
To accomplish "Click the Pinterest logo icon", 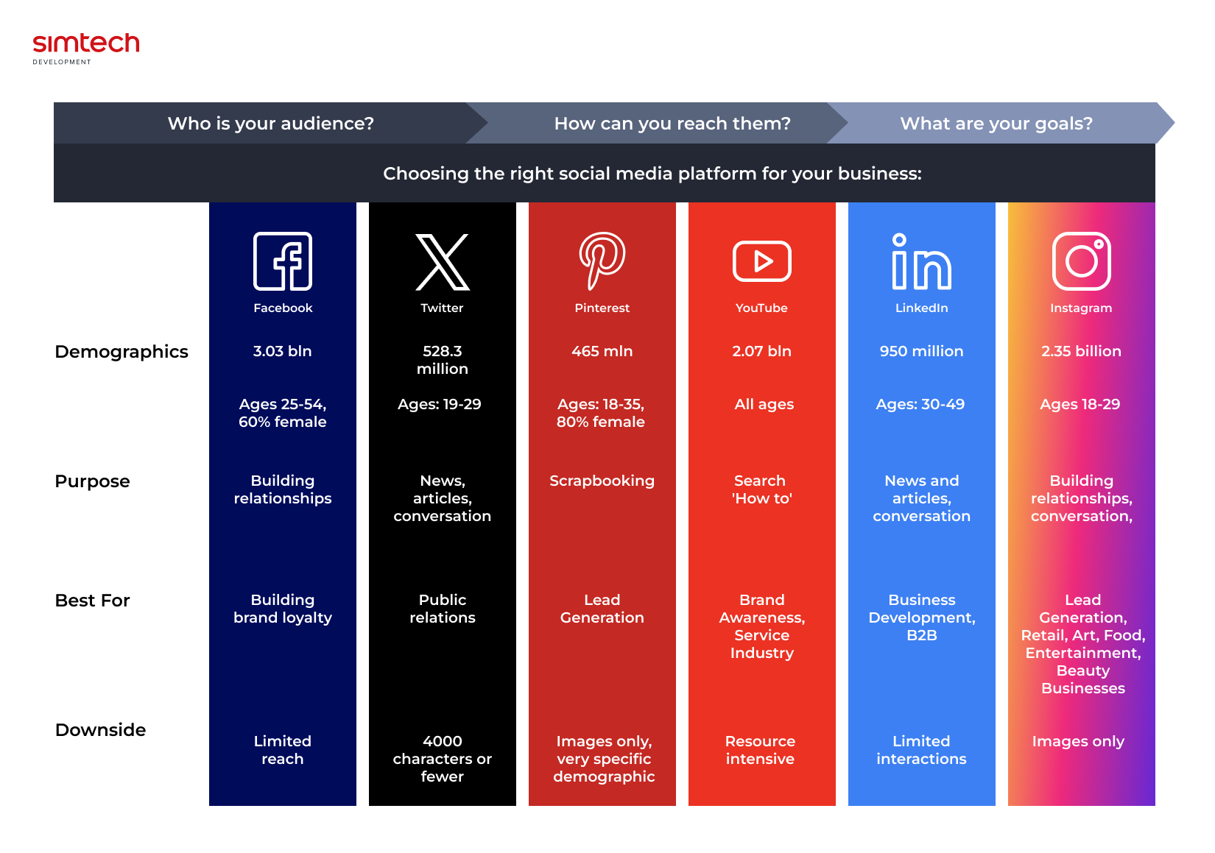I will tap(602, 261).
